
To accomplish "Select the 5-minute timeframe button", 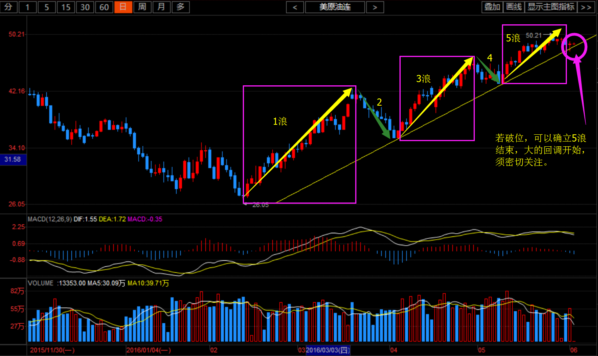I will [47, 7].
